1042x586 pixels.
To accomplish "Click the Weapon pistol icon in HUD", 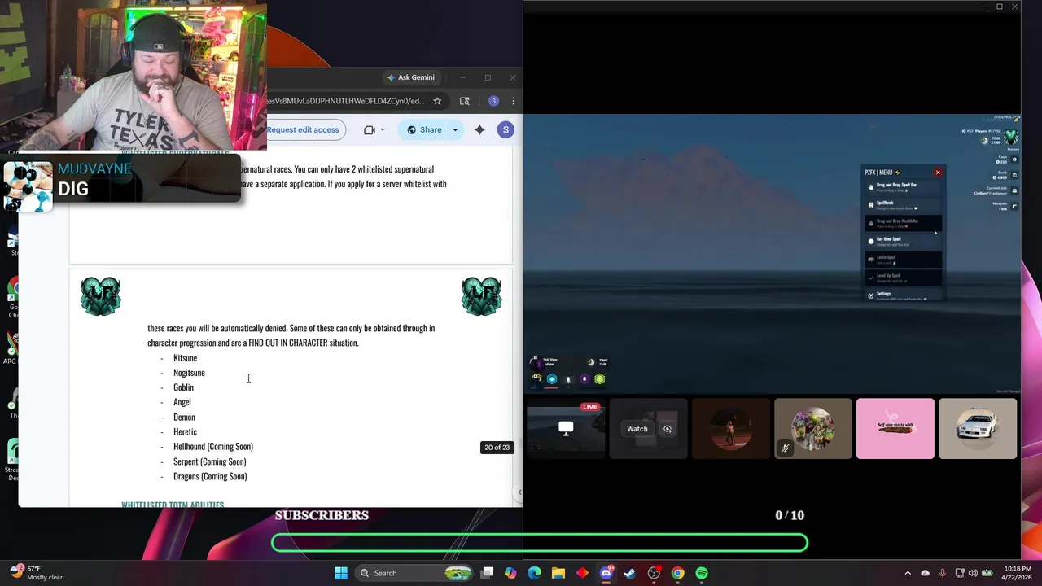I will pyautogui.click(x=1014, y=206).
